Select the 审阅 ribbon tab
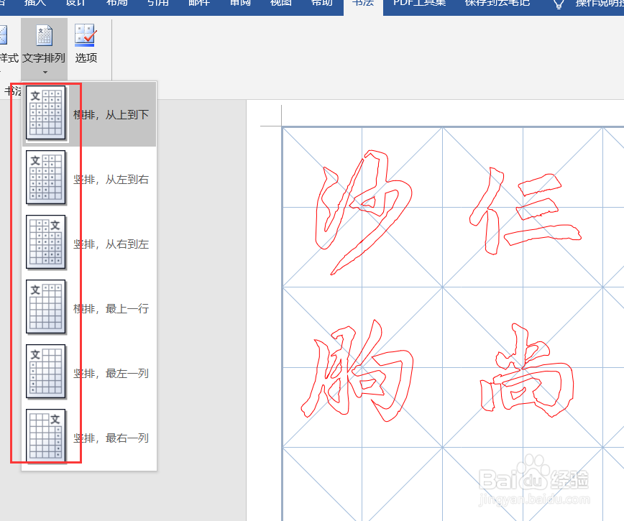The height and width of the screenshot is (521, 624). coord(239,4)
